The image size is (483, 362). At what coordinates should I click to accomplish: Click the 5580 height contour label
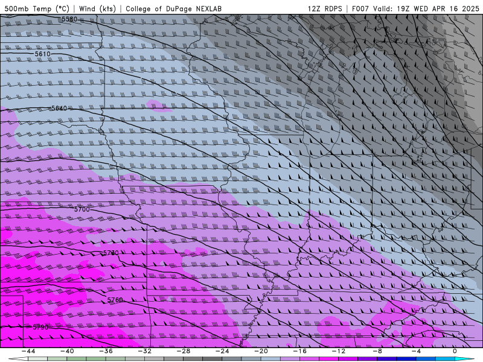[x=69, y=19]
